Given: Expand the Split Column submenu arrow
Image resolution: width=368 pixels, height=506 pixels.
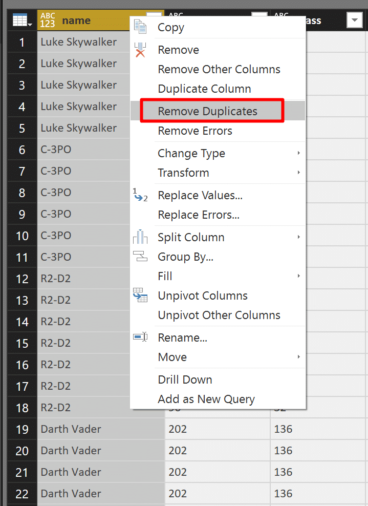Looking at the screenshot, I should [x=299, y=237].
